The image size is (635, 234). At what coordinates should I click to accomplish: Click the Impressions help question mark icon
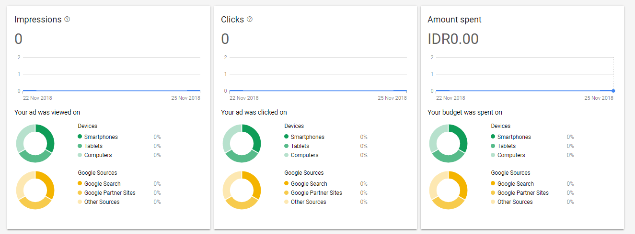(x=67, y=20)
